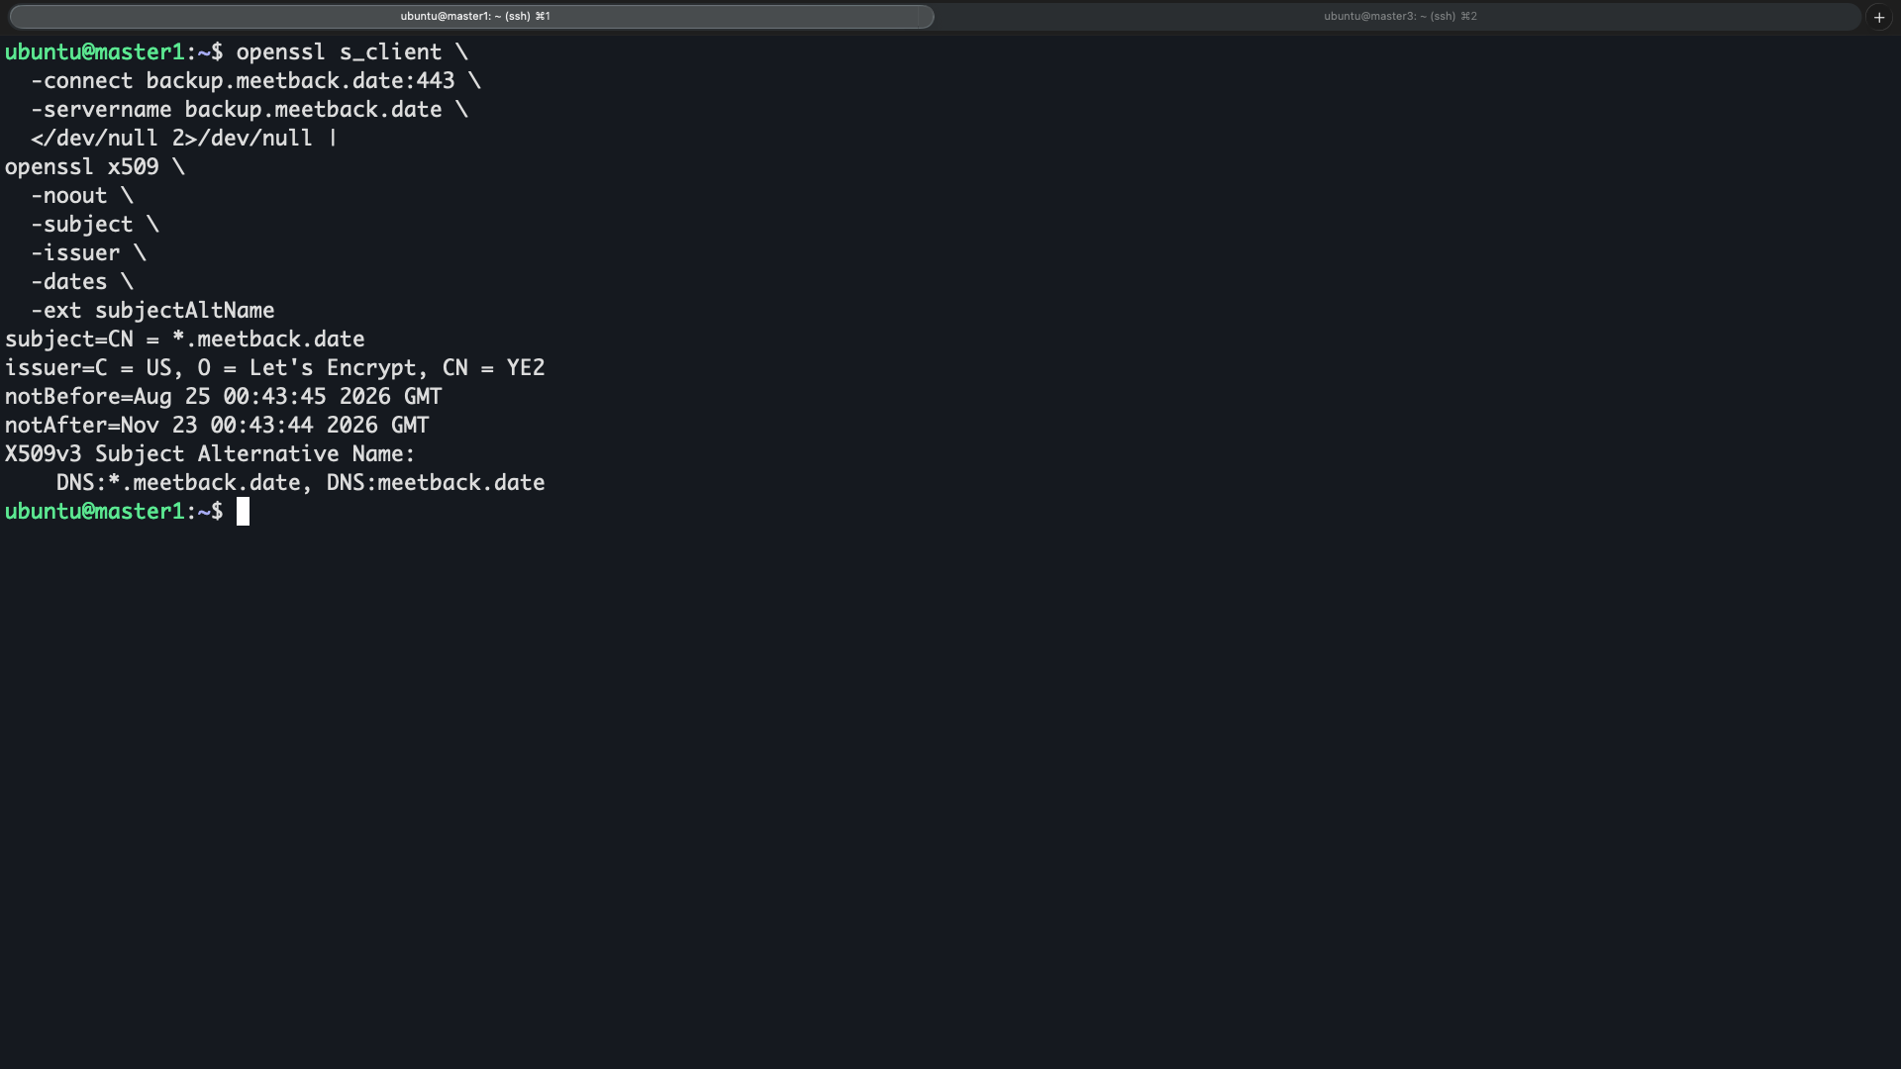Screen dimensions: 1901x1069
Task: Click the '-issuer \' option line
Action: pyautogui.click(x=88, y=253)
